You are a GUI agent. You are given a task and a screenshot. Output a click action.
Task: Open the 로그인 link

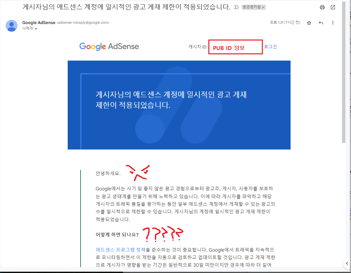pyautogui.click(x=271, y=46)
